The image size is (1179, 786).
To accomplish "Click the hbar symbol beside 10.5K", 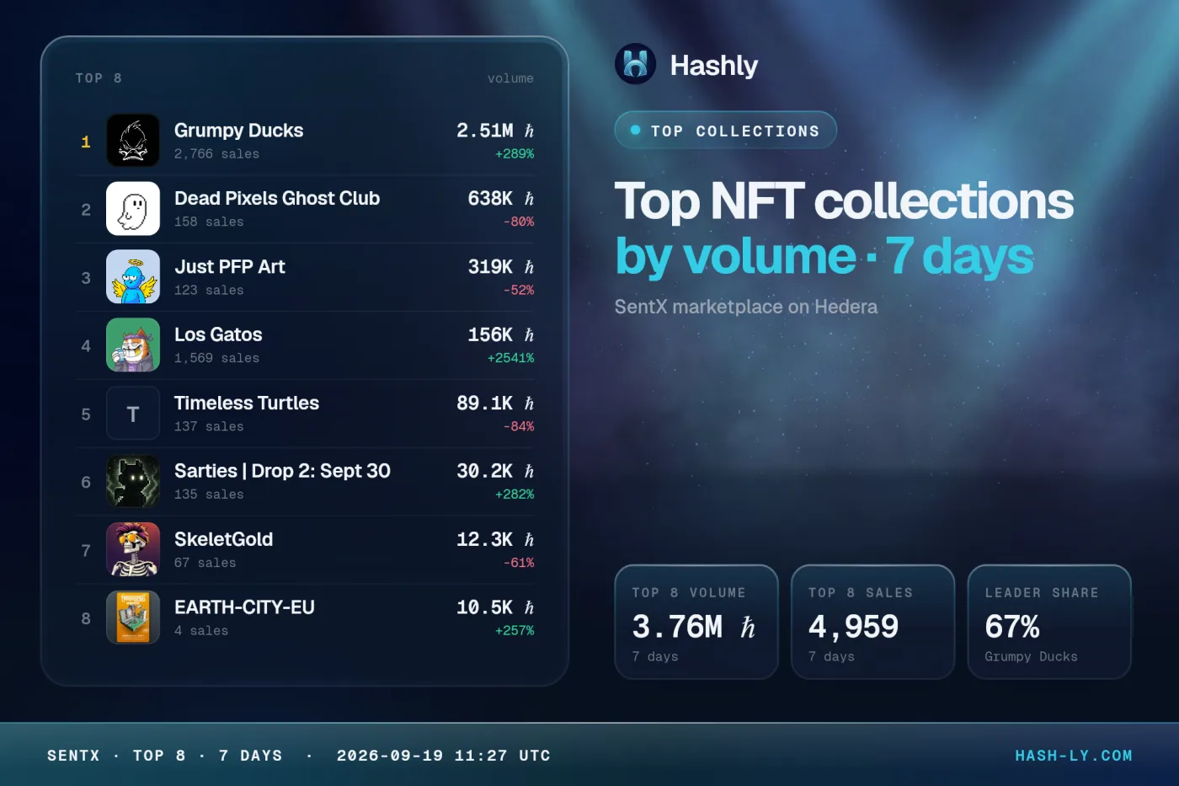I will pyautogui.click(x=529, y=608).
